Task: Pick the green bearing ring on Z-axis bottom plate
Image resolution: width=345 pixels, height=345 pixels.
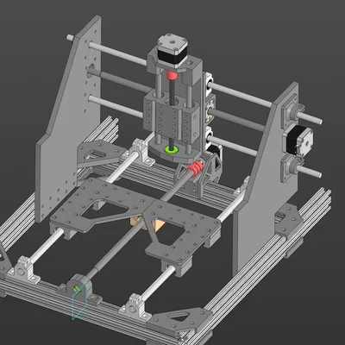Action: coord(172,149)
